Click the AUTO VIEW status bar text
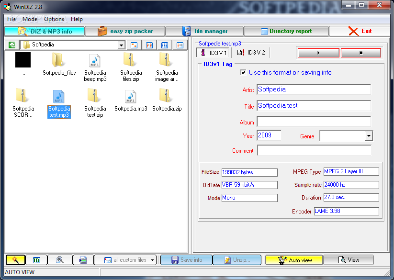Image resolution: width=394 pixels, height=280 pixels. (x=20, y=272)
